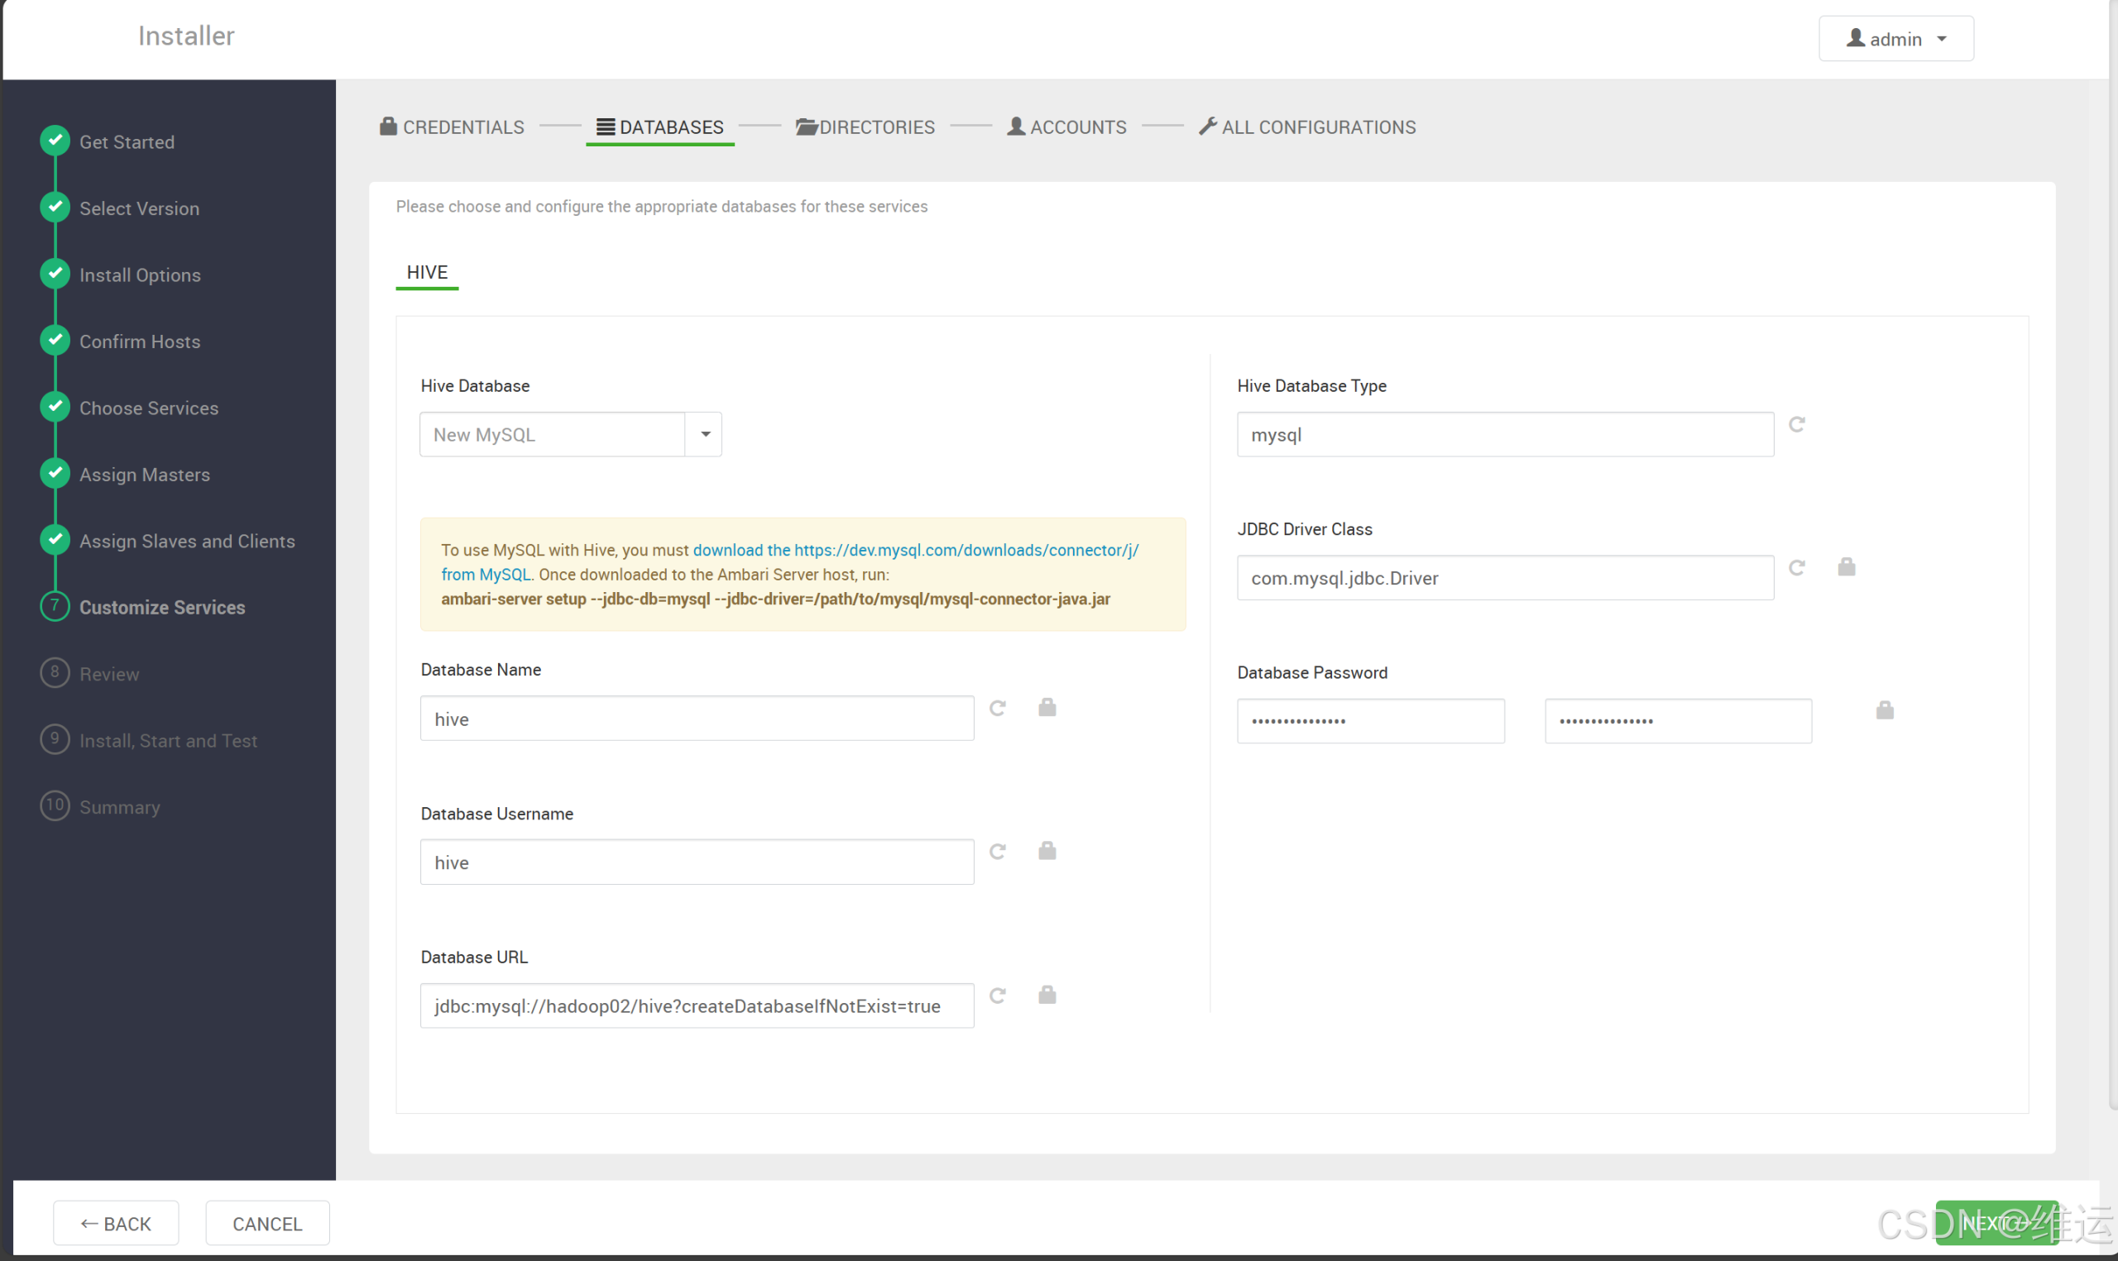Image resolution: width=2118 pixels, height=1261 pixels.
Task: Click the admin user avatar icon
Action: pyautogui.click(x=1857, y=38)
